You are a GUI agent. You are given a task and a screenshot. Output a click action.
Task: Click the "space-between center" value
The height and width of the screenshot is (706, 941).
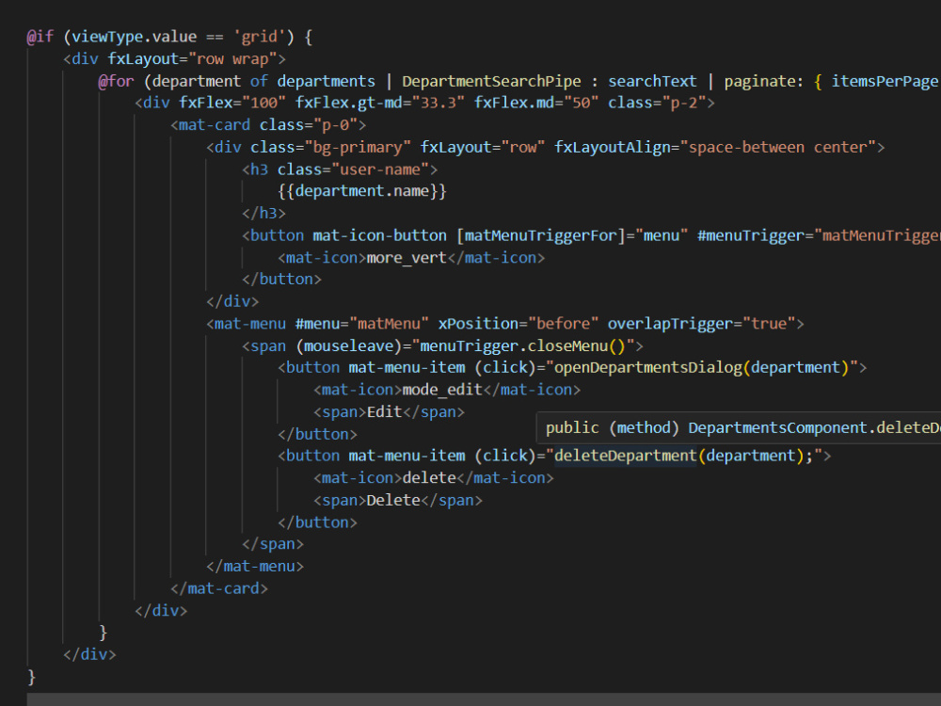pyautogui.click(x=778, y=147)
